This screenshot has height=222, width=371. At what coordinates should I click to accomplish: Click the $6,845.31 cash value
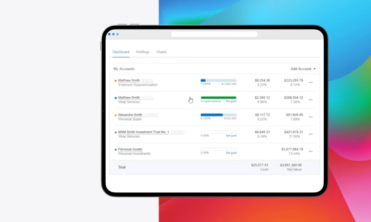(262, 132)
